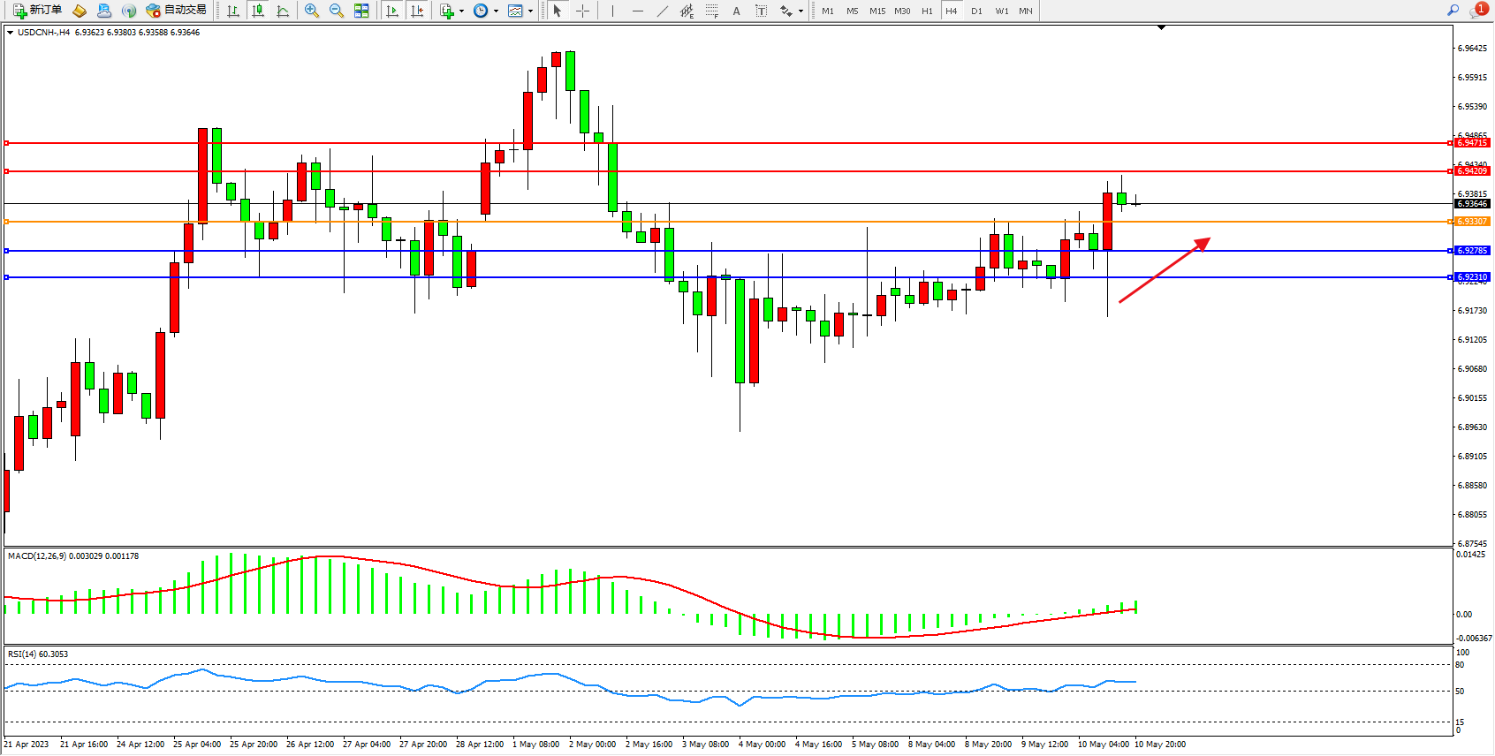
Task: Select the trendline drawing tool
Action: point(663,11)
